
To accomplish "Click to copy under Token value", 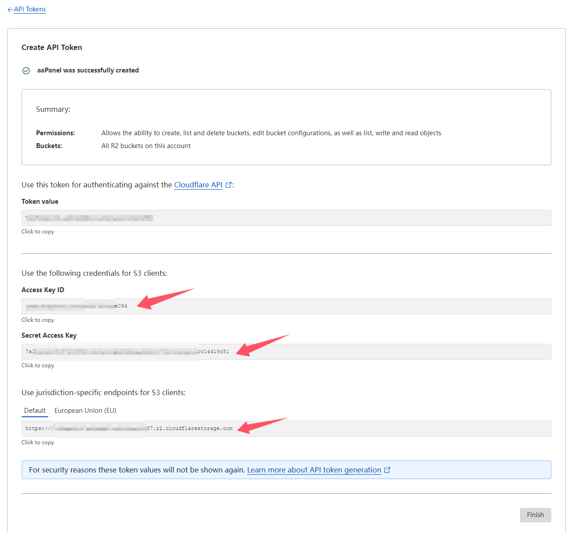I will click(38, 232).
